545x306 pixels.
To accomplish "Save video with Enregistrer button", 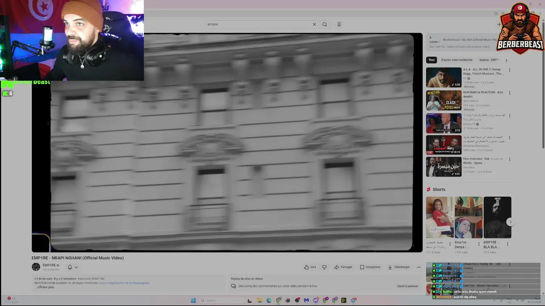I will coord(370,267).
